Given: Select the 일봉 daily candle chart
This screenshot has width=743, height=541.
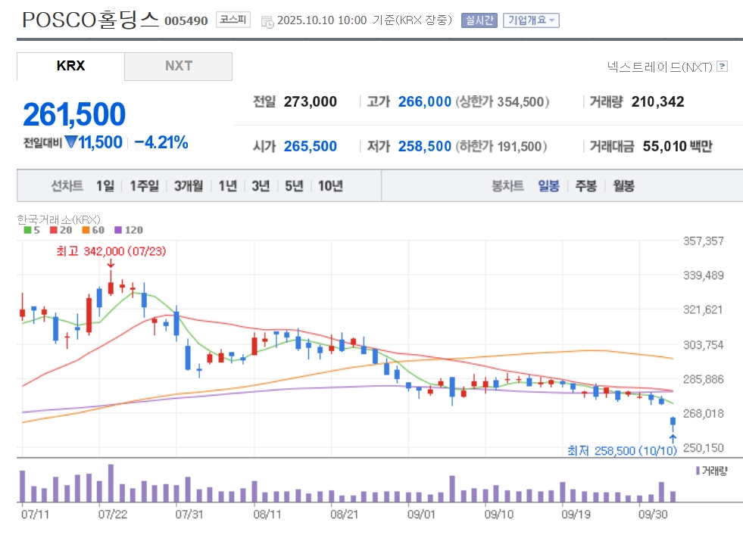Looking at the screenshot, I should 548,185.
